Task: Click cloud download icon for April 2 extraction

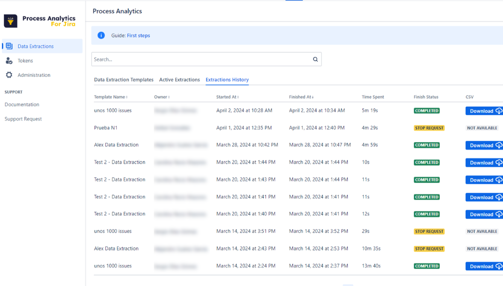Action: (x=498, y=111)
